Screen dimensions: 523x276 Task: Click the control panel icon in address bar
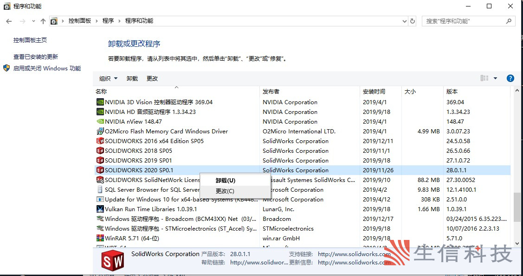pyautogui.click(x=54, y=21)
